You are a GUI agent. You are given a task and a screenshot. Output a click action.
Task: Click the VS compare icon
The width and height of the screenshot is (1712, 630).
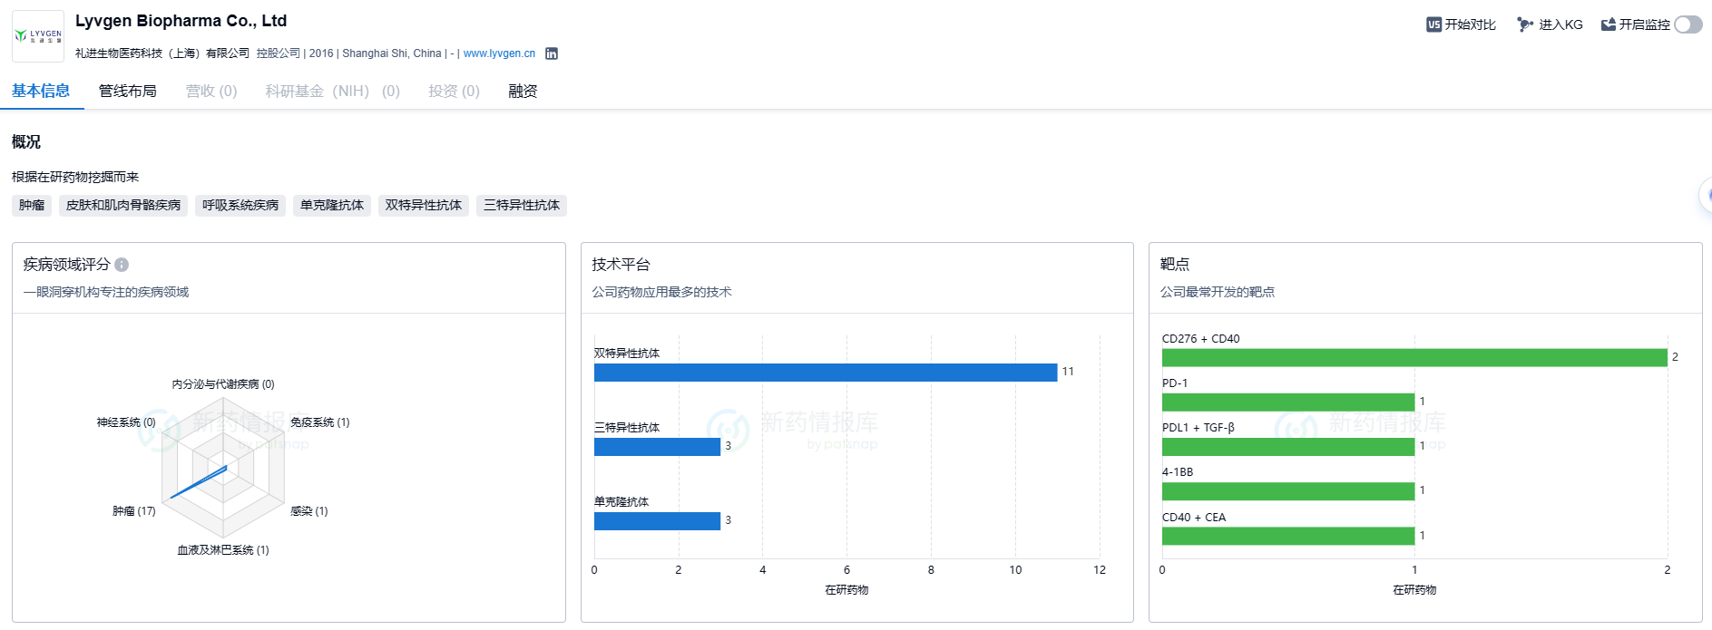pyautogui.click(x=1433, y=24)
